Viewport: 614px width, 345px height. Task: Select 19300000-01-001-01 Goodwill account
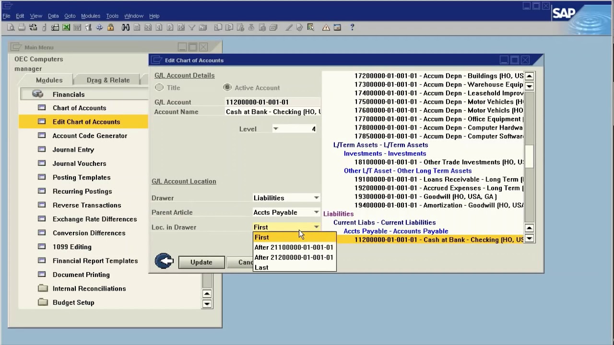pos(425,196)
